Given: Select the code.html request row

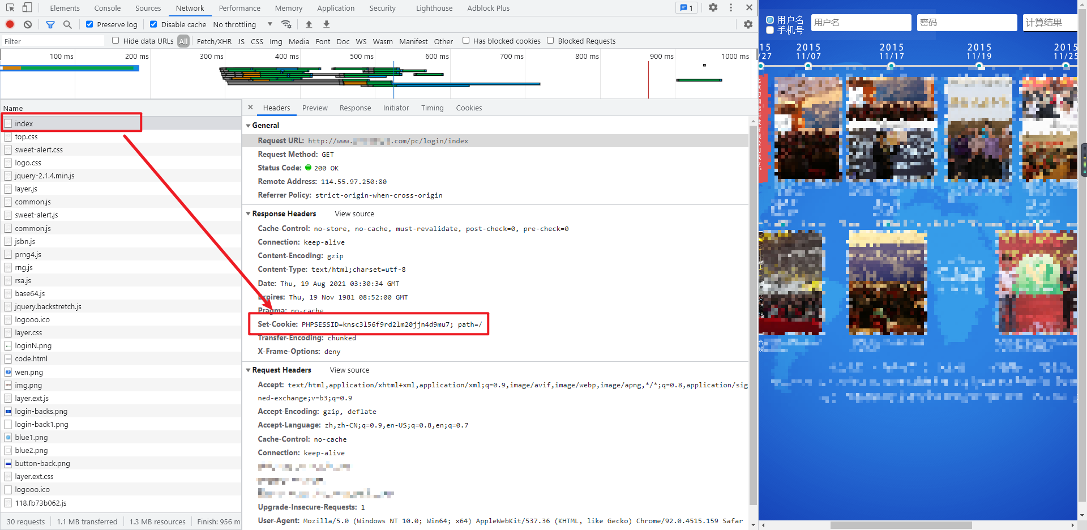Looking at the screenshot, I should (x=121, y=358).
